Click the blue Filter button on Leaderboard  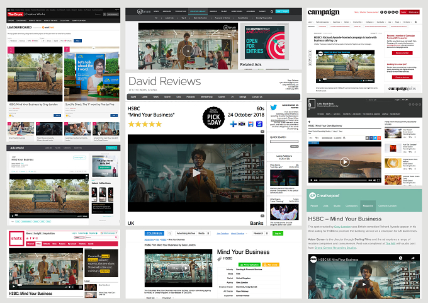(x=78, y=41)
